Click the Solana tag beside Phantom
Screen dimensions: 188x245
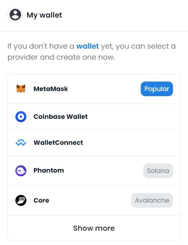[158, 171]
